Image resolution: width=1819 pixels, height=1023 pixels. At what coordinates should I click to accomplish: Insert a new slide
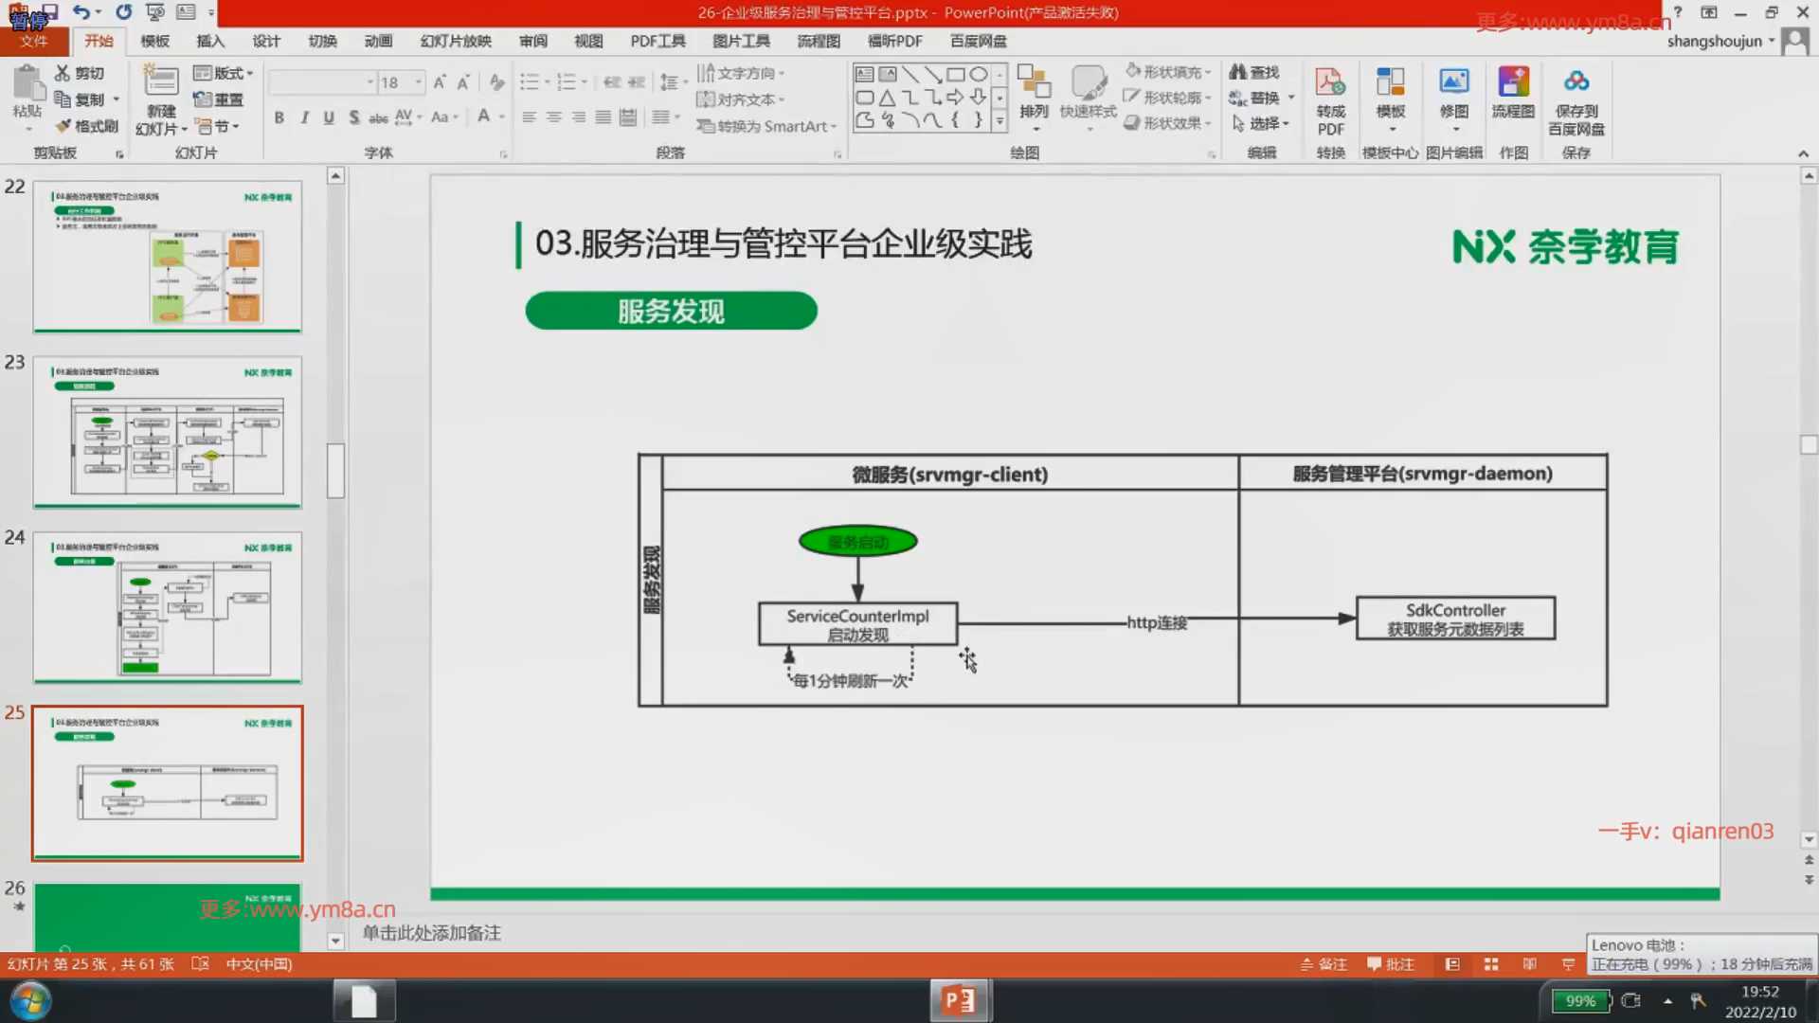click(160, 85)
